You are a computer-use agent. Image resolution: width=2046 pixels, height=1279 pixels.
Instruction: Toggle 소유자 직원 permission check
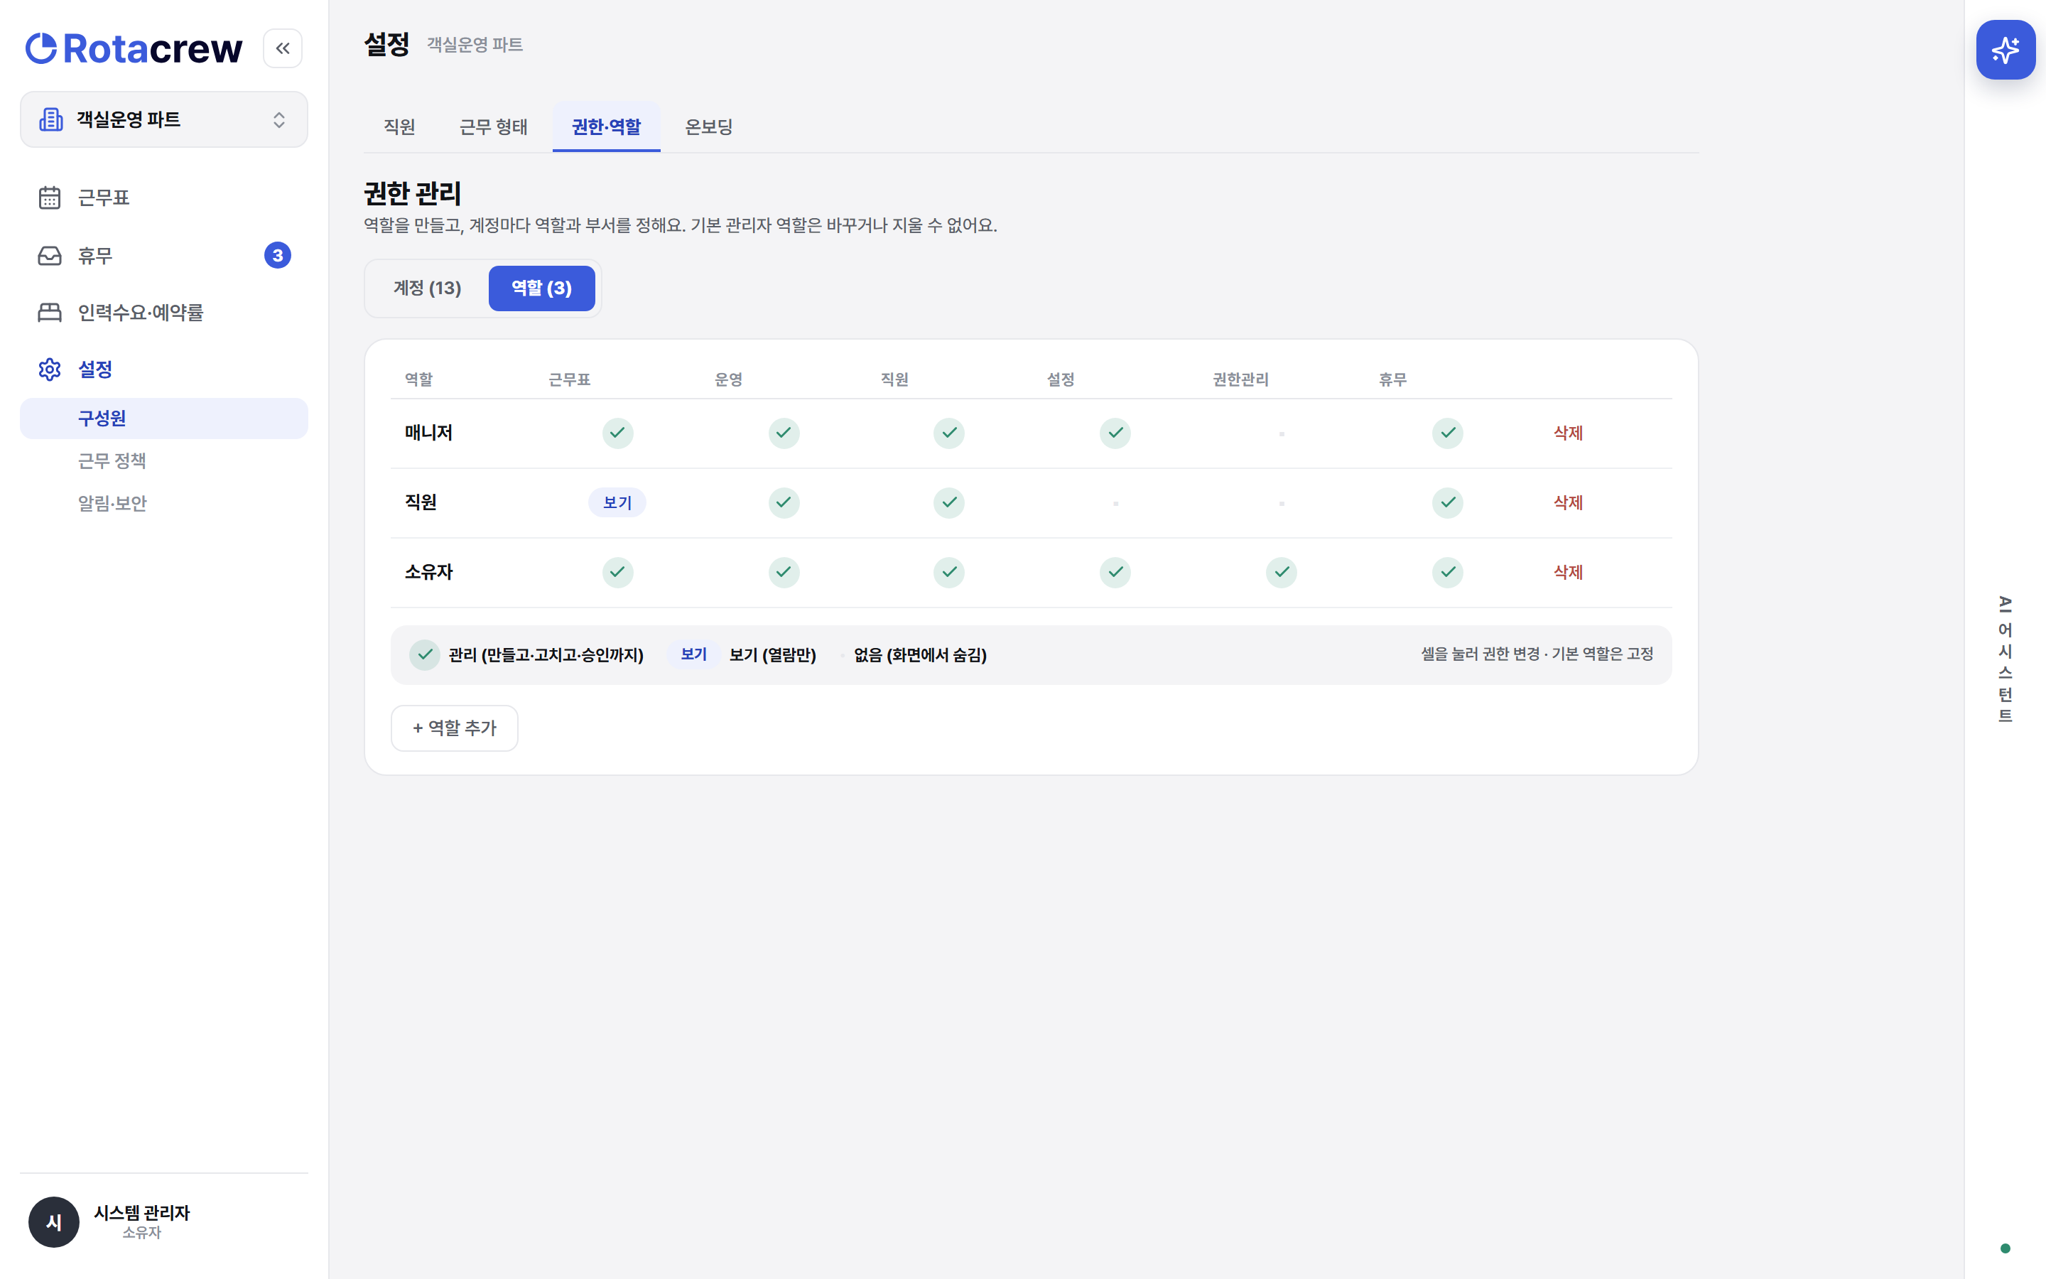(x=949, y=572)
